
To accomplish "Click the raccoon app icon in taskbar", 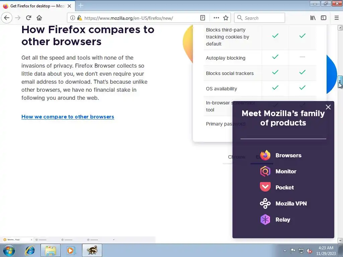I will pyautogui.click(x=92, y=250).
